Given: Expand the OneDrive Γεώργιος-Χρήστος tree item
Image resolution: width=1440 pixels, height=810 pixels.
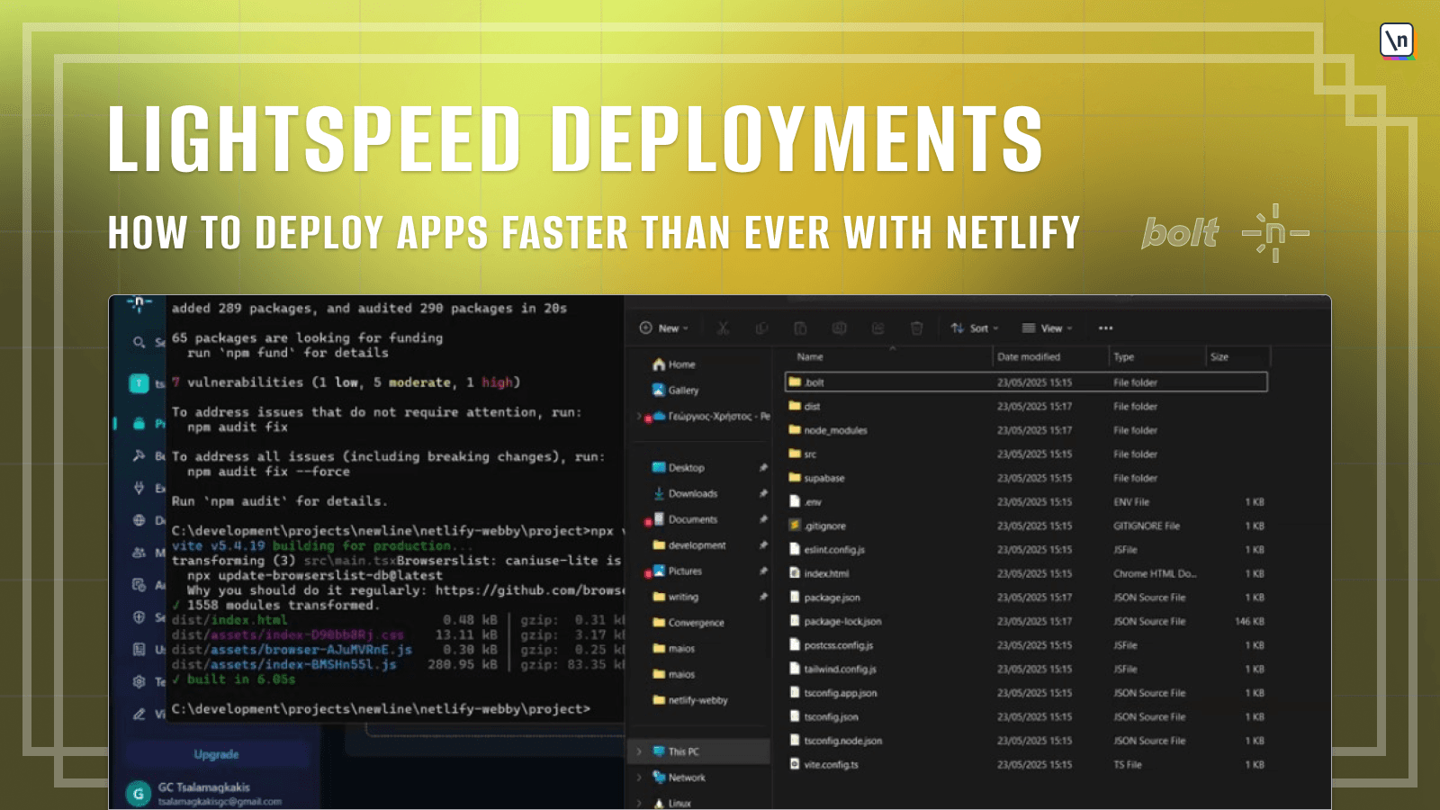Looking at the screenshot, I should pos(639,416).
